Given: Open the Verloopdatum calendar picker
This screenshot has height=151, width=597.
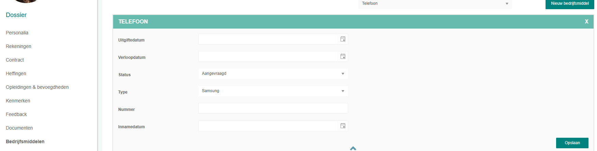Looking at the screenshot, I should 343,56.
